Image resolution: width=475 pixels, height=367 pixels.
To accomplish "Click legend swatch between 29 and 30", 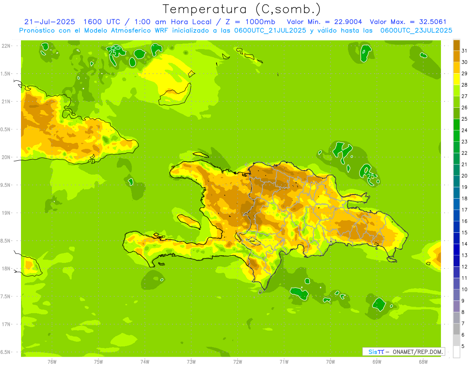I will [x=456, y=68].
